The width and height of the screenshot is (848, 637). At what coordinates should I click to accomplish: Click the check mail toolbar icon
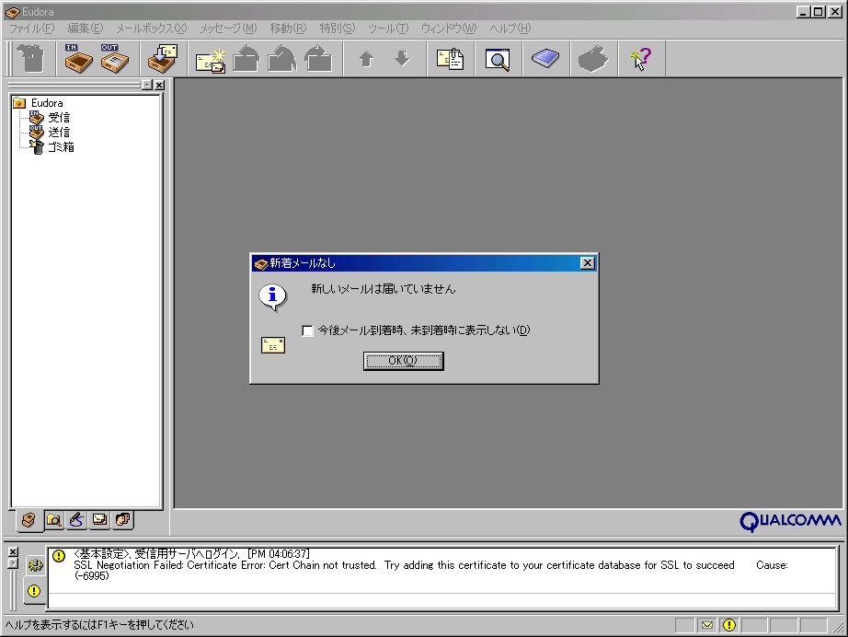pos(162,58)
